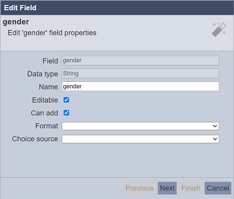Click the read-only Field box
The image size is (234, 199).
click(x=140, y=61)
